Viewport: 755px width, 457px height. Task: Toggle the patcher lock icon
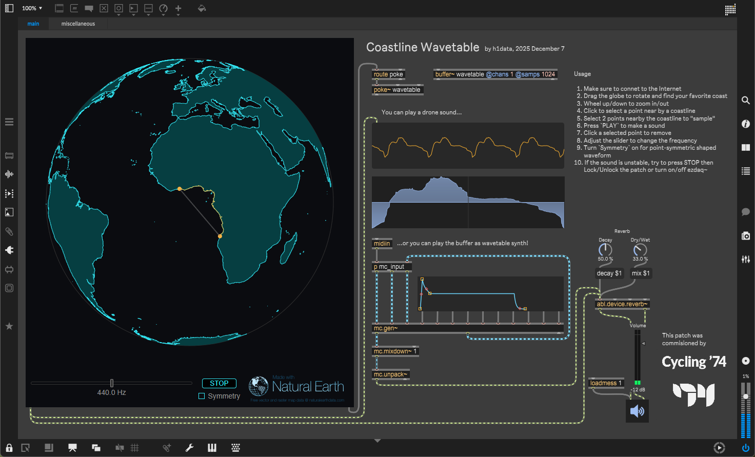9,448
